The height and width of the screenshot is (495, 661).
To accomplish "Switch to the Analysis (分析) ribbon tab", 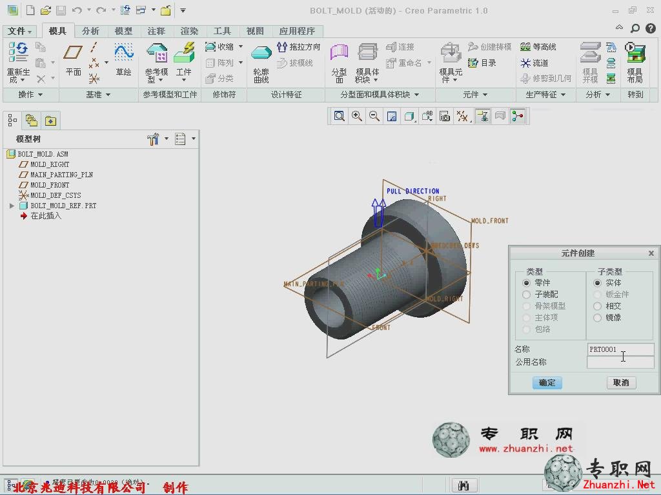I will point(90,31).
